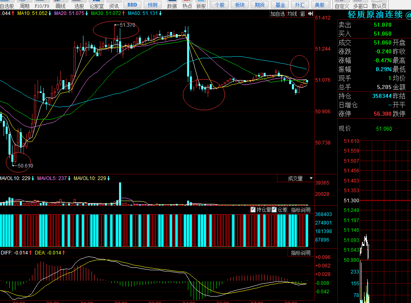This screenshot has height=303, width=411.
Task: Switch to the 期货 futures tab
Action: point(260,5)
